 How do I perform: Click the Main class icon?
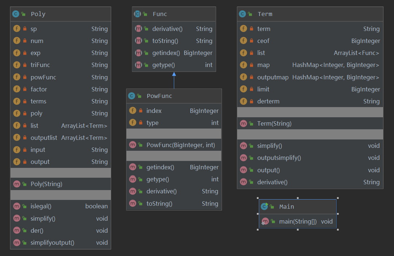264,206
